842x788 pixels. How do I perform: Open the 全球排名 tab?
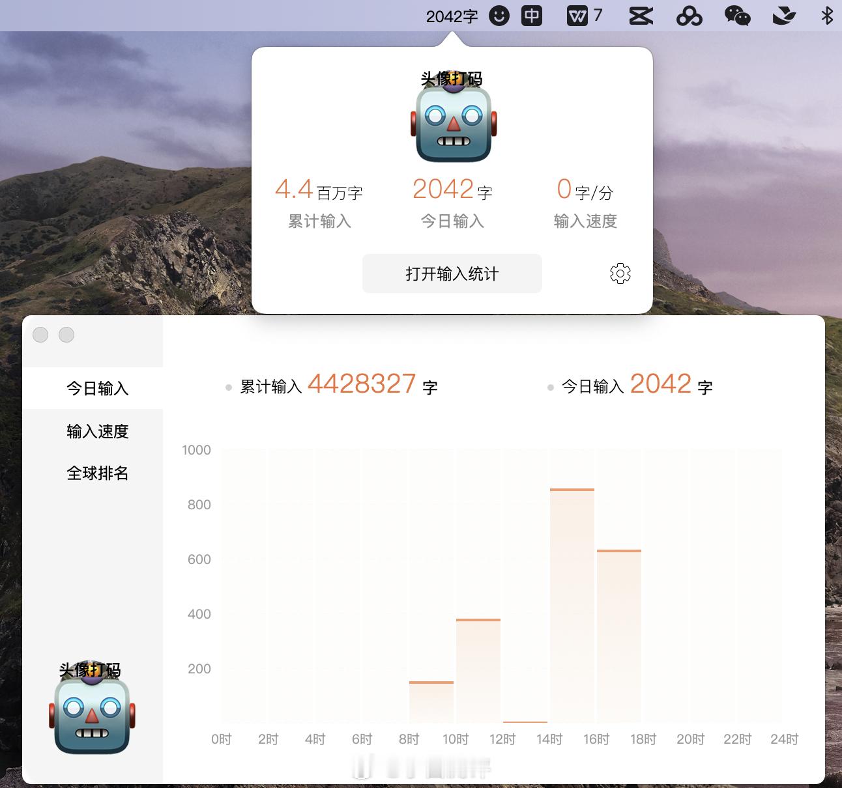click(98, 473)
